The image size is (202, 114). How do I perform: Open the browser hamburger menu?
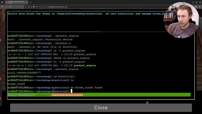click(x=200, y=7)
